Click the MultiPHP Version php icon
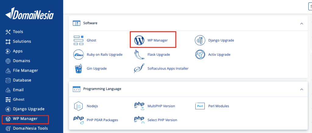Screen dimensions: 312x133 [139, 106]
